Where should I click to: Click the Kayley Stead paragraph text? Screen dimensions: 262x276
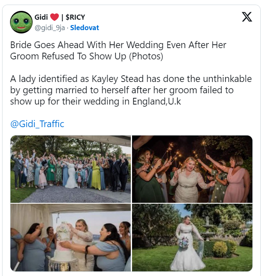(131, 90)
